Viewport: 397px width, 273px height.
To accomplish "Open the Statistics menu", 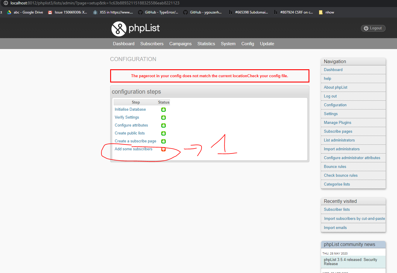I will point(206,44).
